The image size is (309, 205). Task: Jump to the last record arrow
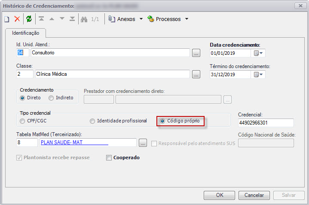[x=72, y=19]
